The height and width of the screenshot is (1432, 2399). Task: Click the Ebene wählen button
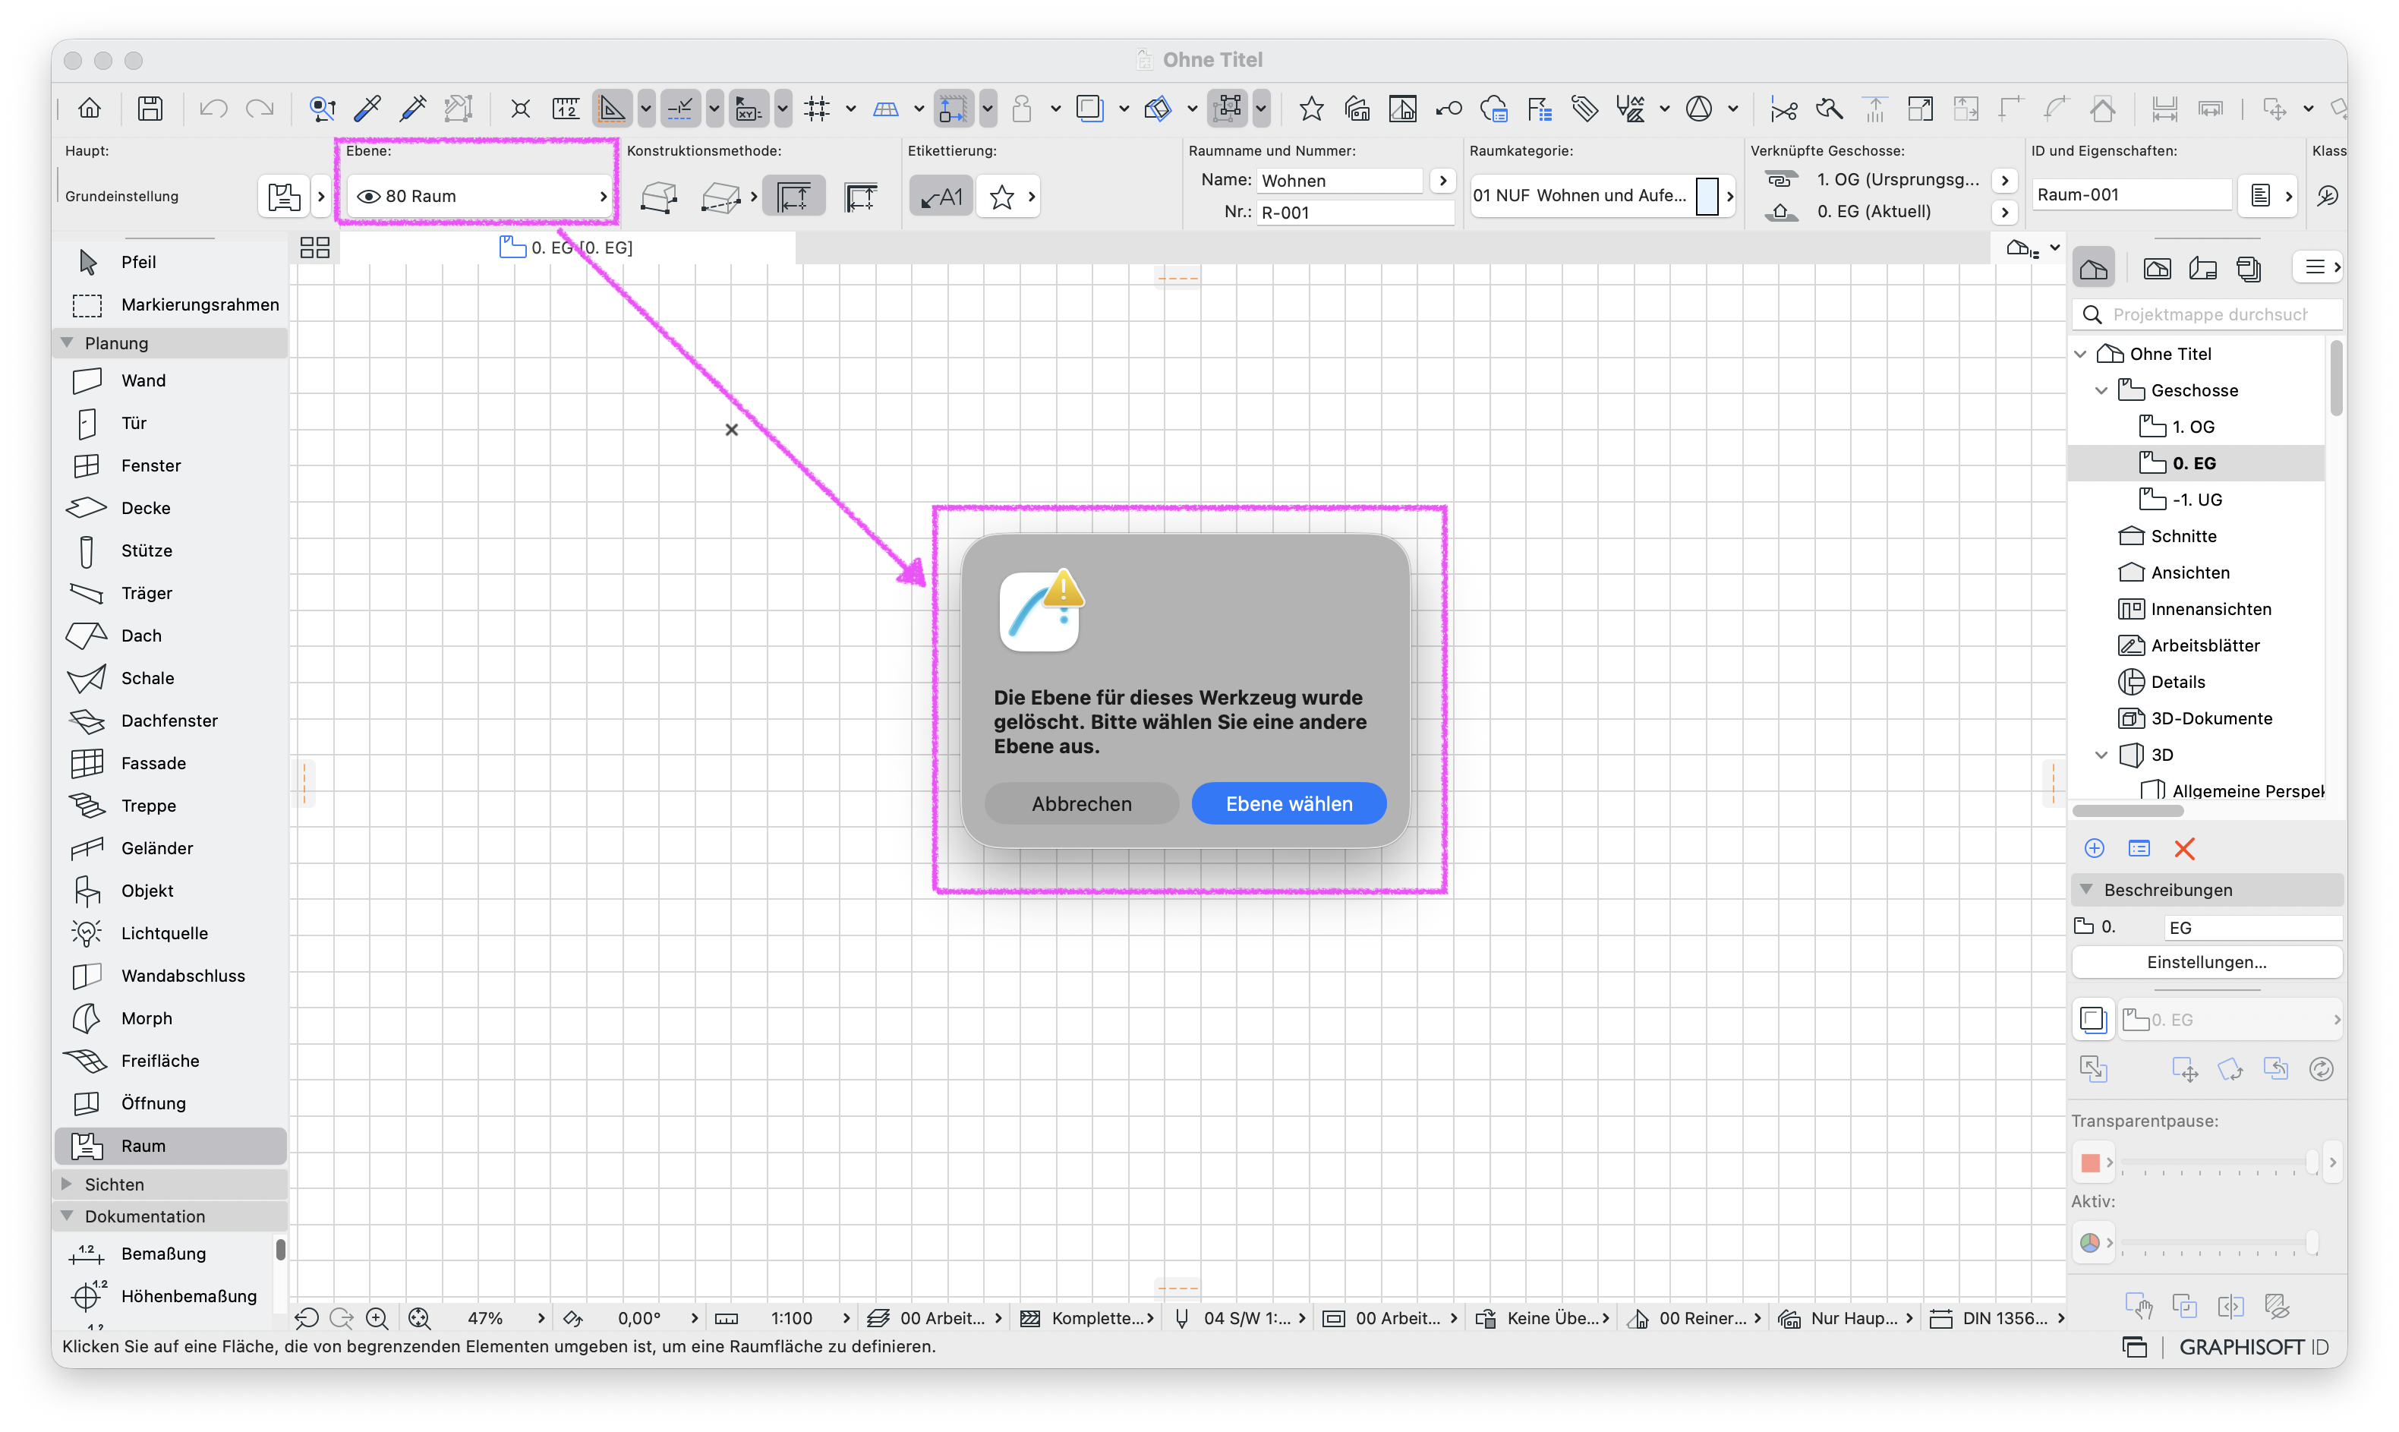(1288, 803)
